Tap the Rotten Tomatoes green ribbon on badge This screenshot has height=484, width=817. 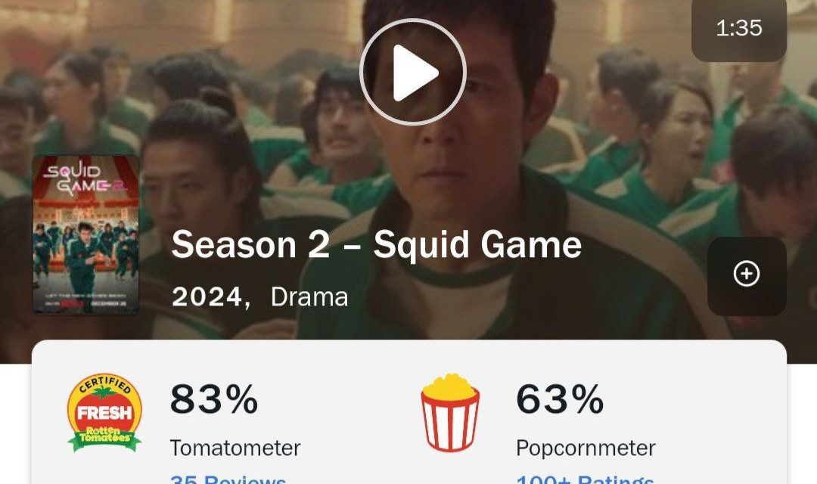[x=104, y=438]
